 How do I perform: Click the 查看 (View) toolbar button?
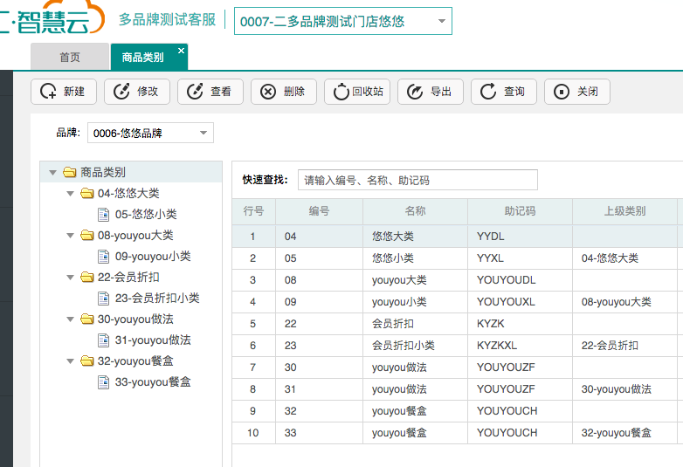click(x=210, y=92)
